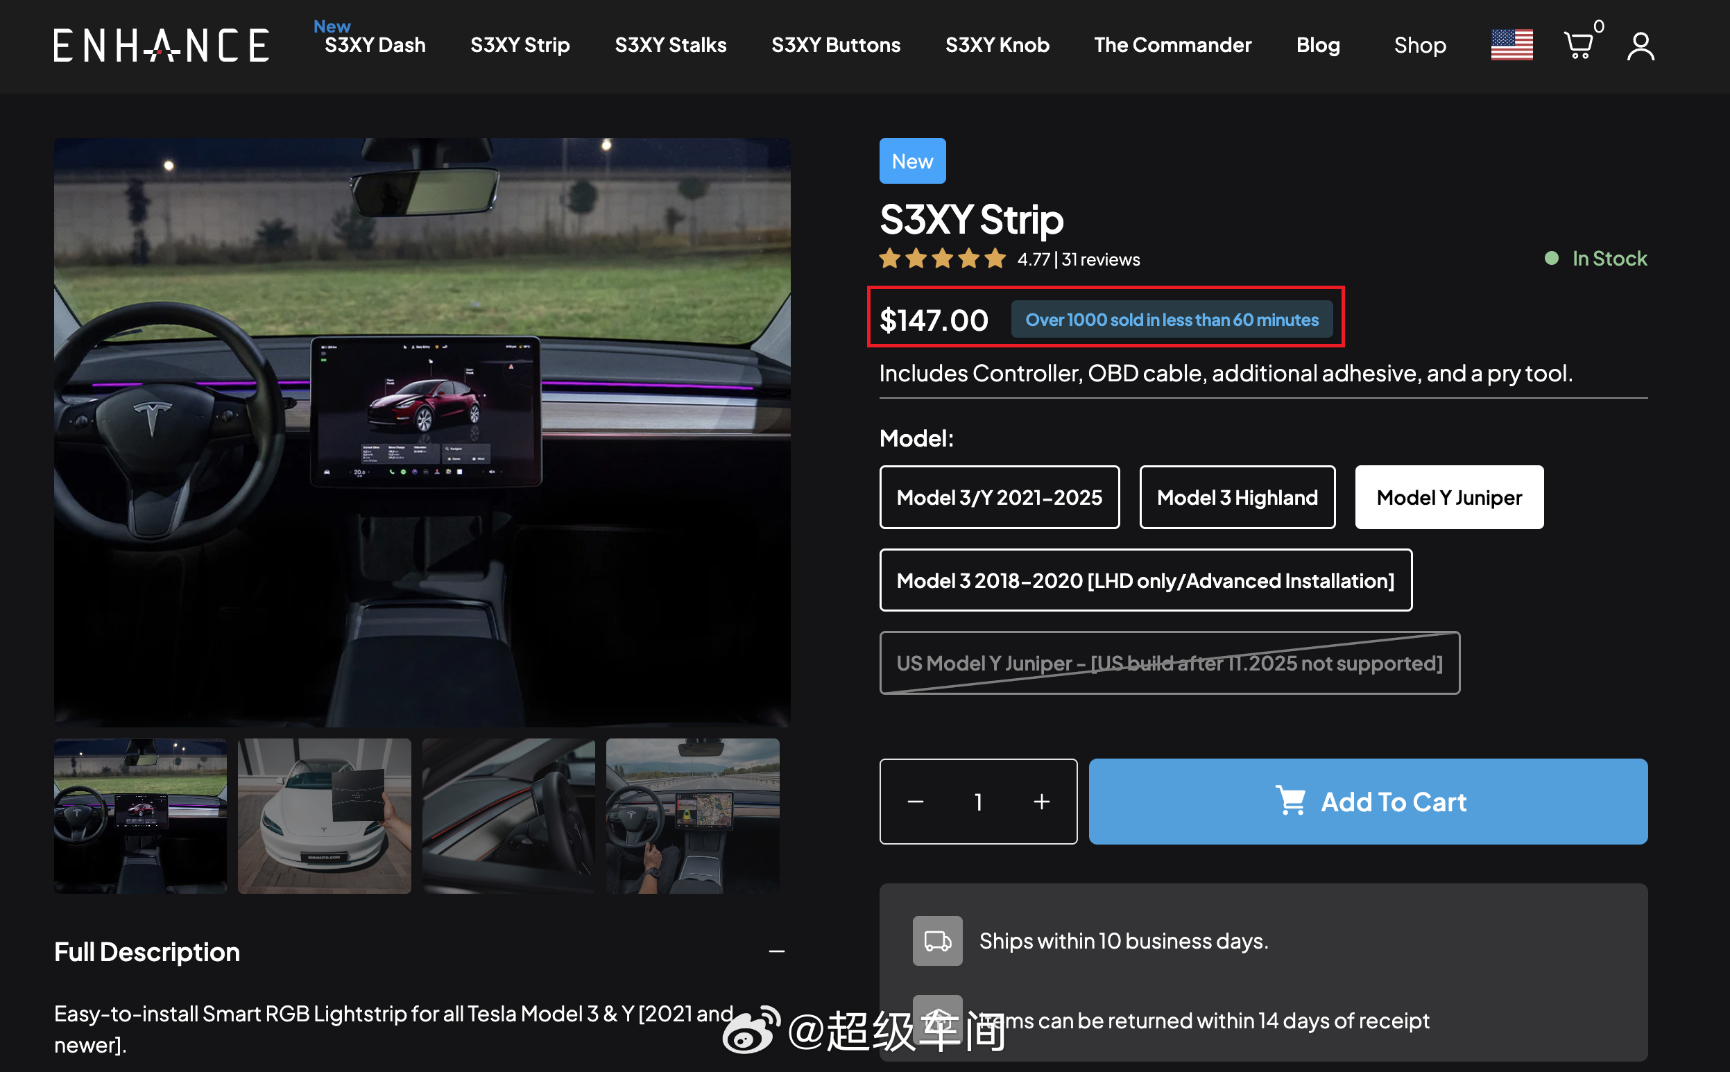Collapse the Full Description section
This screenshot has width=1730, height=1072.
777,951
